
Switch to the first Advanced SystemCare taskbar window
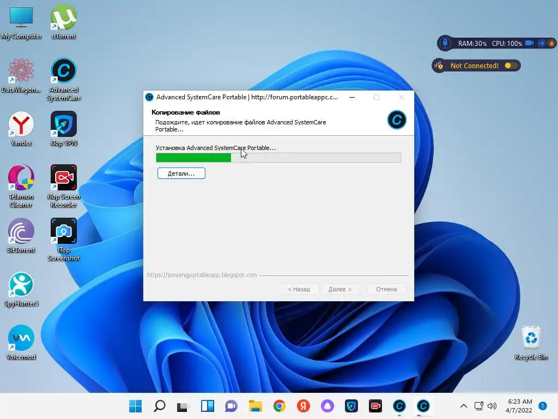coord(399,406)
